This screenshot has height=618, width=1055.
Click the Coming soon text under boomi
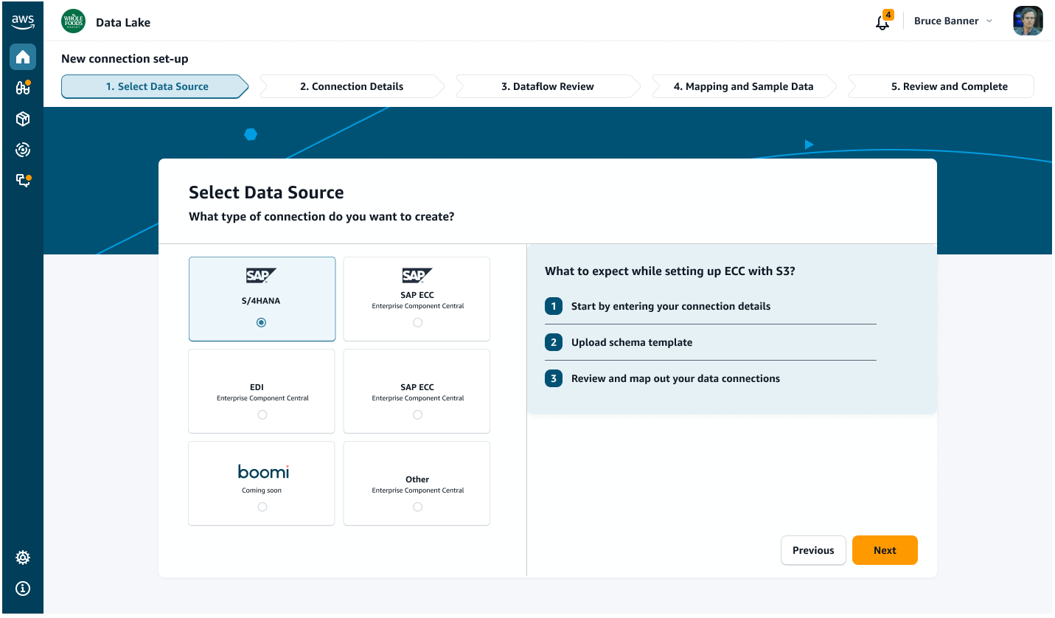pyautogui.click(x=262, y=490)
